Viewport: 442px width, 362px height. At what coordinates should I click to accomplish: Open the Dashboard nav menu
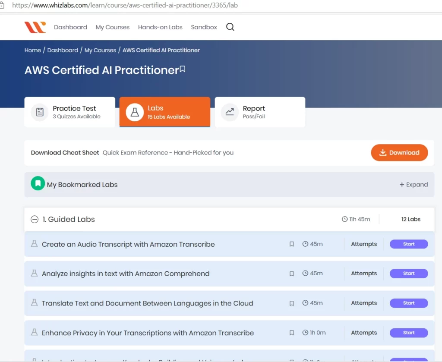coord(70,27)
